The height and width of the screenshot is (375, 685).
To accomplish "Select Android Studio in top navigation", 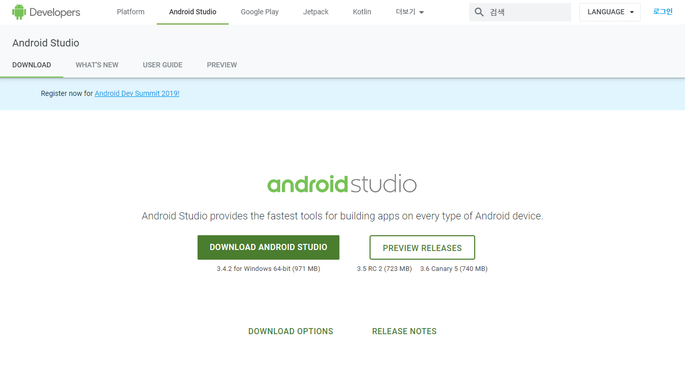I will (x=193, y=12).
